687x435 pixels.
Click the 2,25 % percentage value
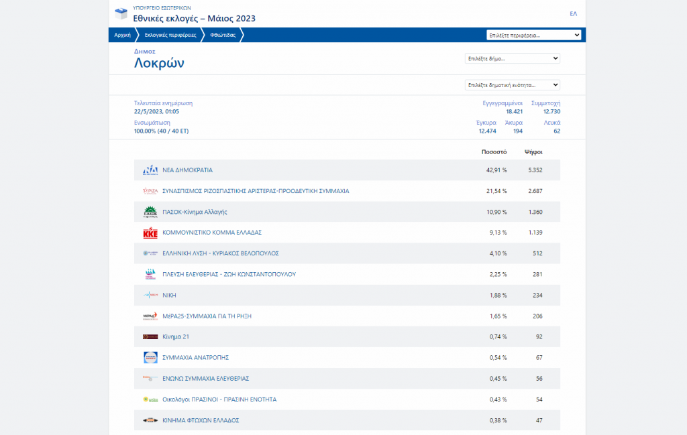498,274
